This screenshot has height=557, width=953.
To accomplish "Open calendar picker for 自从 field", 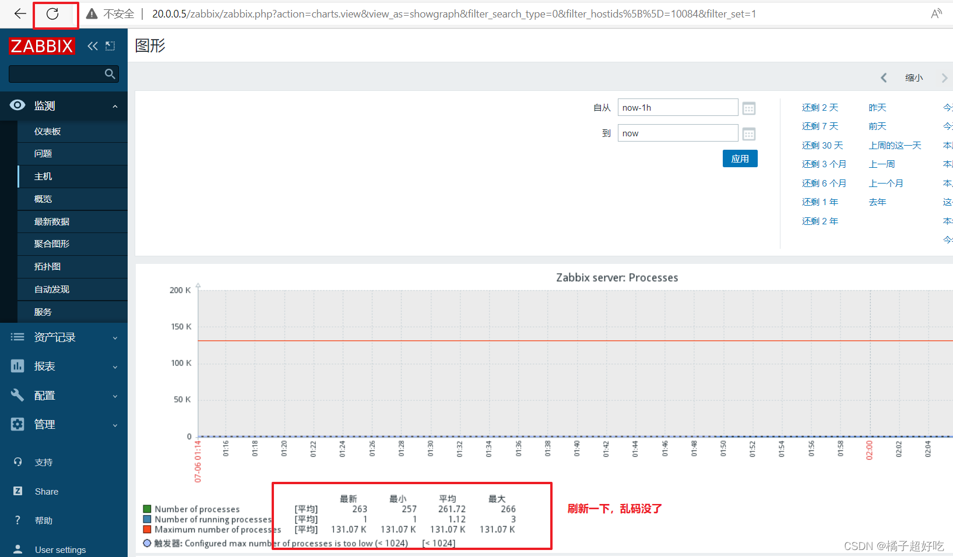I will 749,108.
